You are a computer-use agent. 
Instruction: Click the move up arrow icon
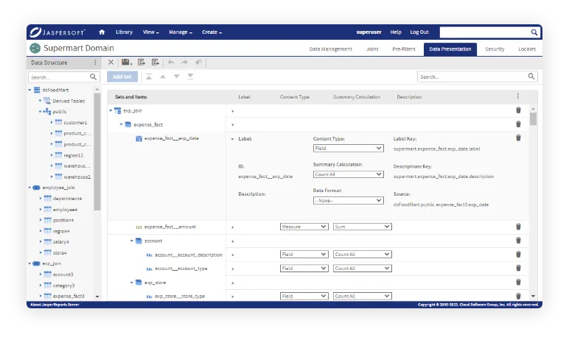coord(163,77)
